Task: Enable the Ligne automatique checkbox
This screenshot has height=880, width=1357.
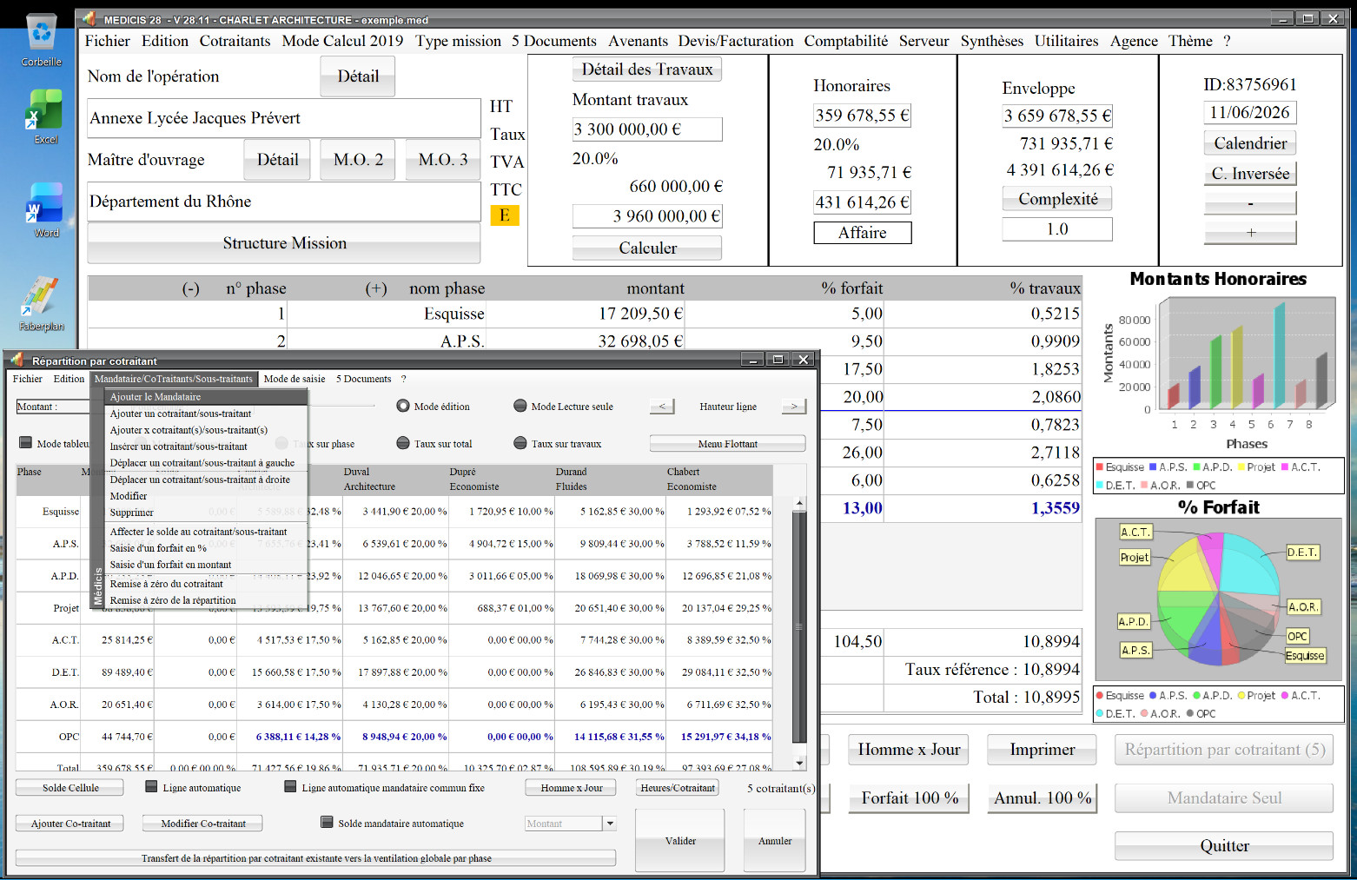Action: tap(152, 787)
